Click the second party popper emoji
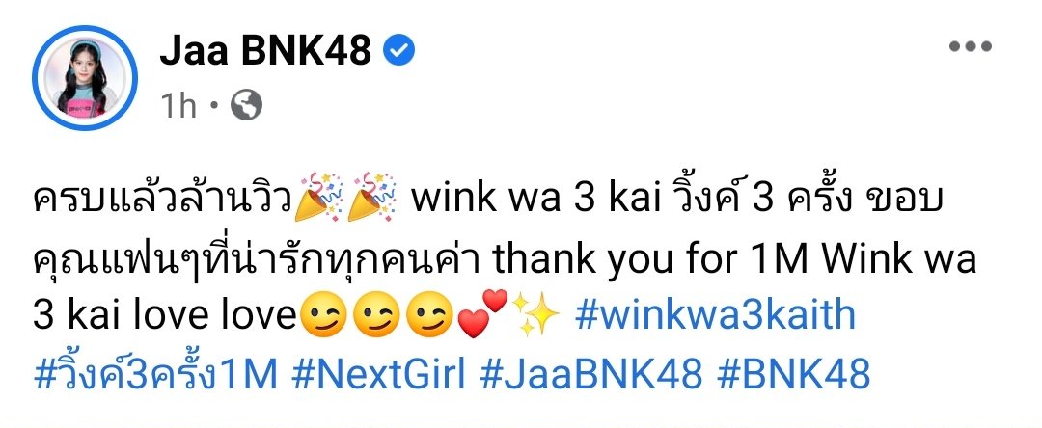Viewport: 1042px width, 428px height. click(373, 197)
